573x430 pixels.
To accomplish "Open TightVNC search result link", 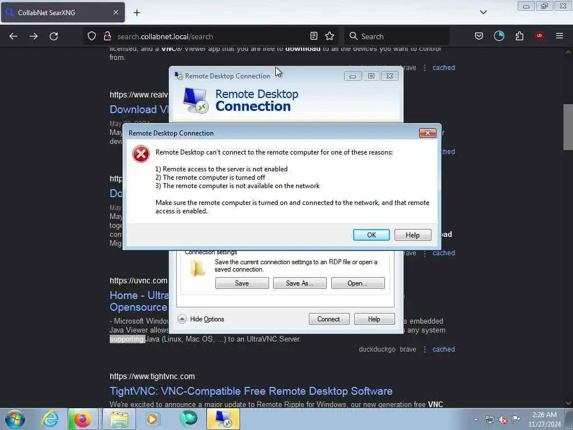I will click(x=251, y=391).
